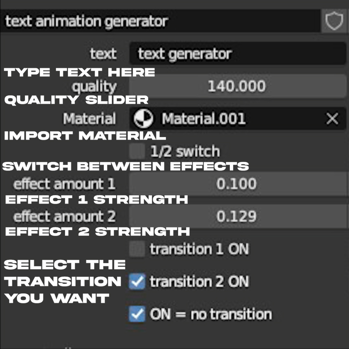Image resolution: width=349 pixels, height=349 pixels.
Task: Enable the transition 1 ON checkbox
Action: (x=137, y=249)
